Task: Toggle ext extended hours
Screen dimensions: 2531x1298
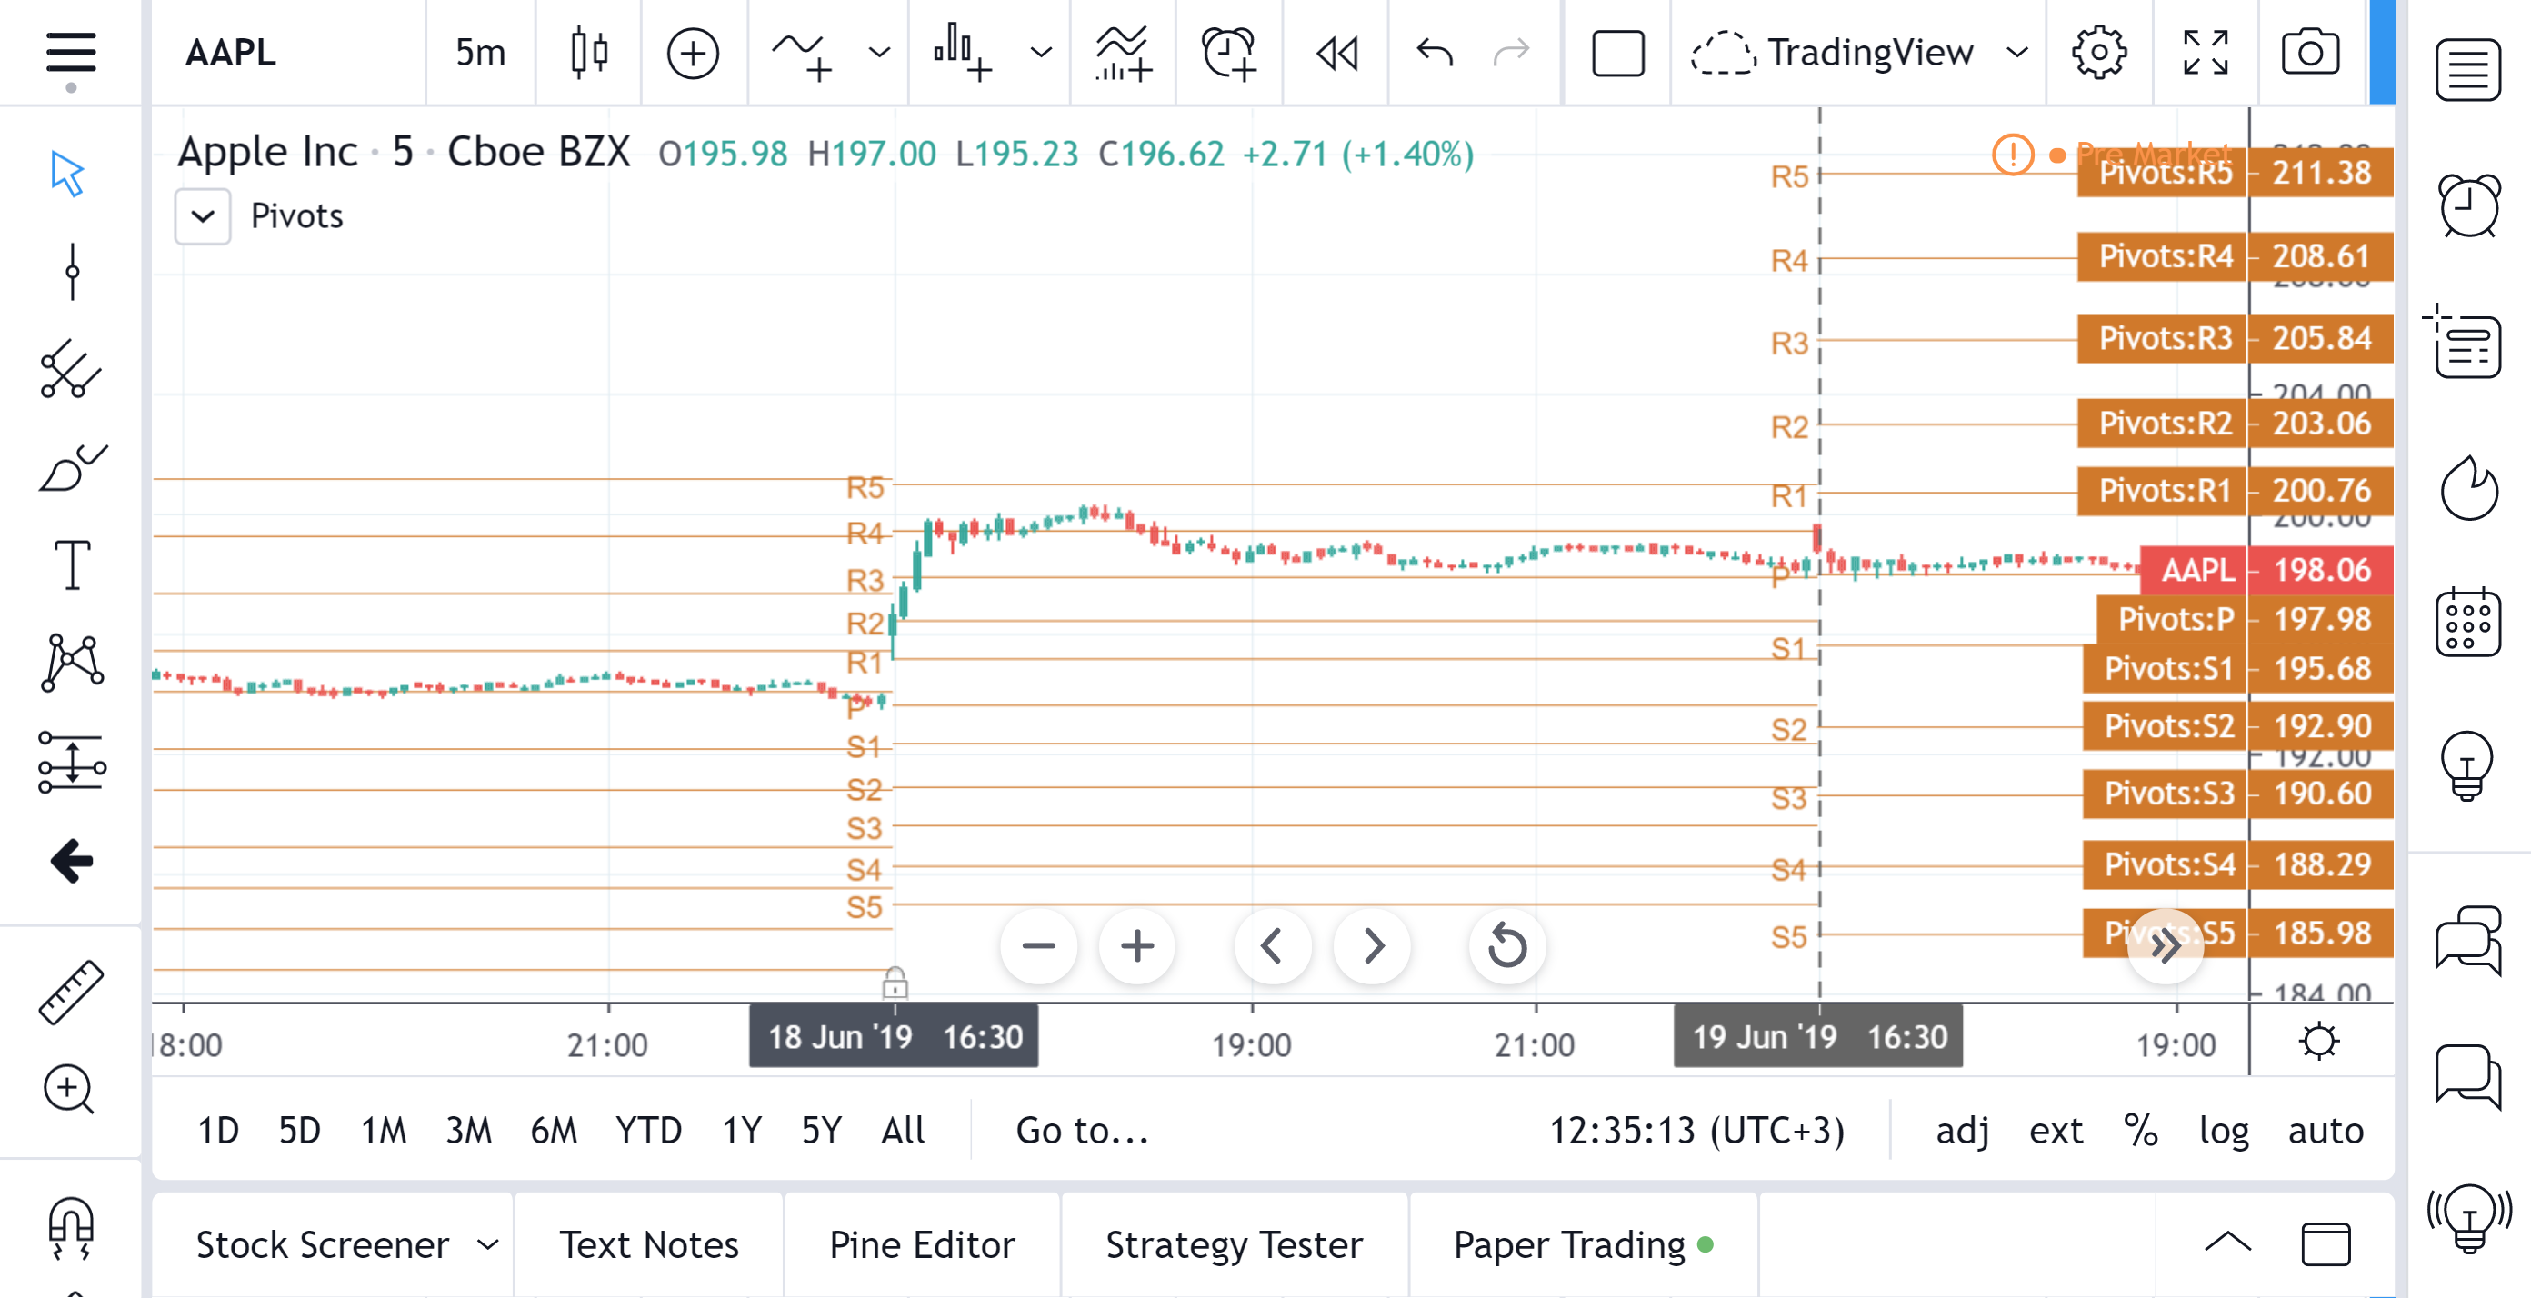Action: point(2056,1130)
